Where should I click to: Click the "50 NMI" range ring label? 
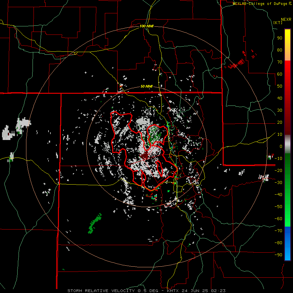[x=146, y=86]
